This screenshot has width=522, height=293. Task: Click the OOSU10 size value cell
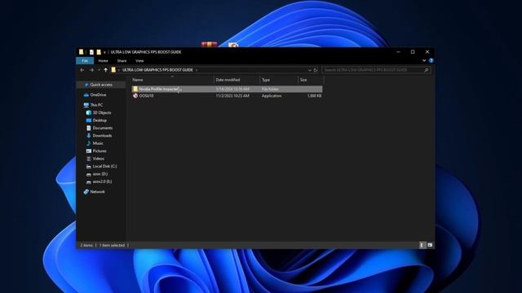[314, 96]
